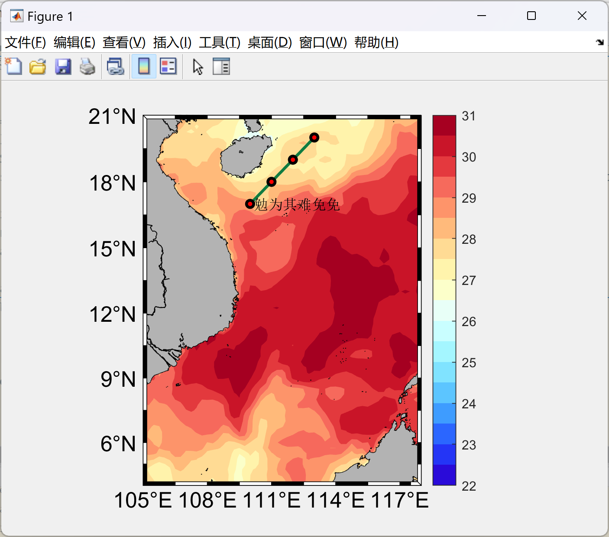Click the red marker beside the Chinese text label
609x537 pixels.
click(250, 204)
